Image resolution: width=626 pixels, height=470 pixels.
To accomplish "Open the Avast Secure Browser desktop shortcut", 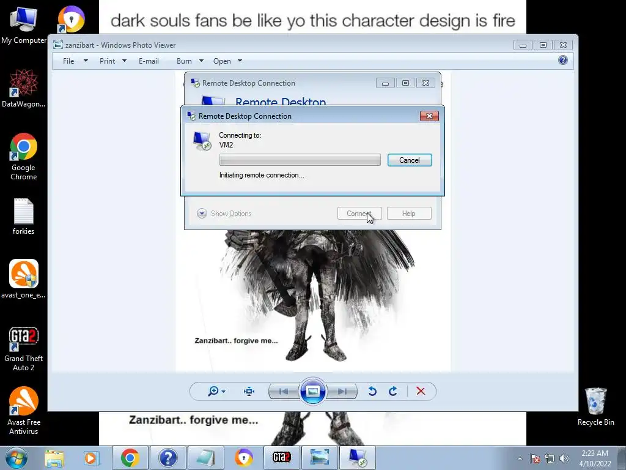I will 71,19.
